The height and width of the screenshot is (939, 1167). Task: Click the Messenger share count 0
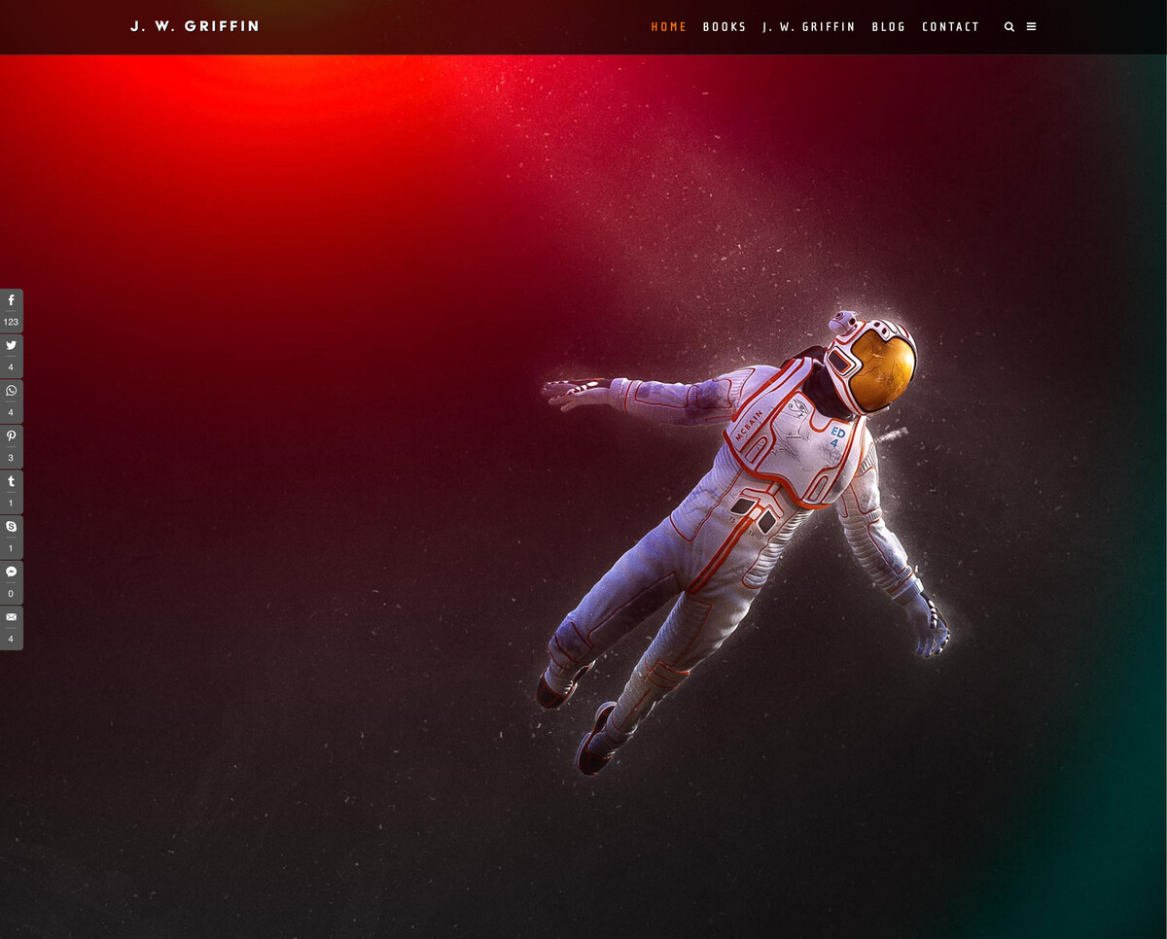[x=11, y=594]
